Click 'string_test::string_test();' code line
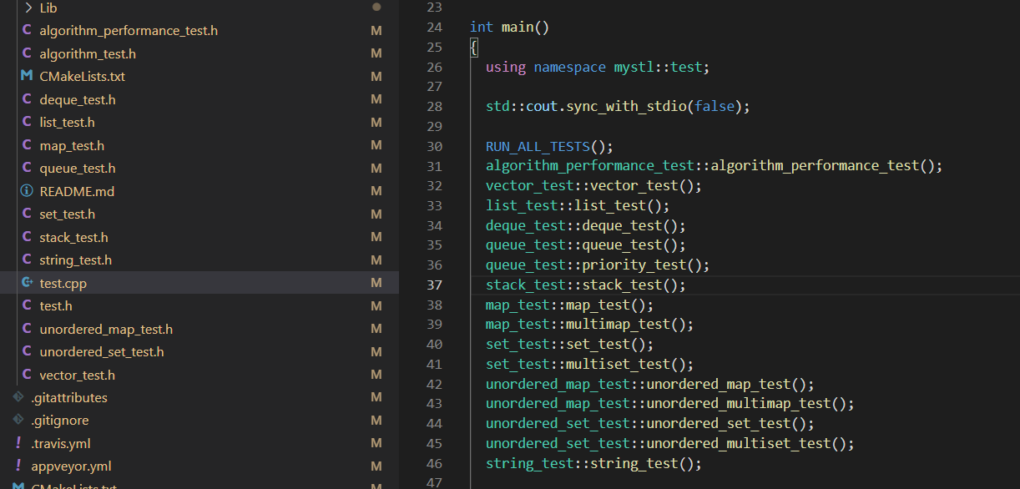 [x=593, y=464]
